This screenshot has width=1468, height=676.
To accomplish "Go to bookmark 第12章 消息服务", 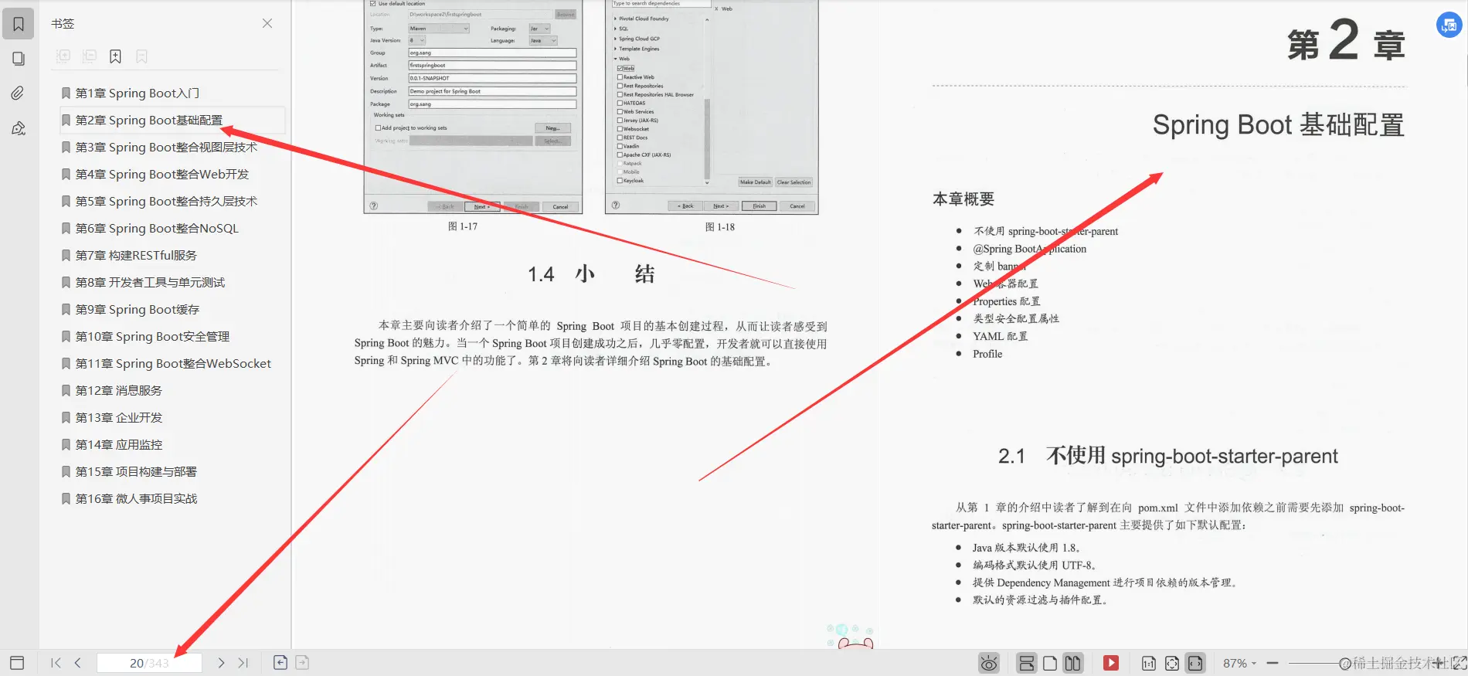I will tap(118, 390).
